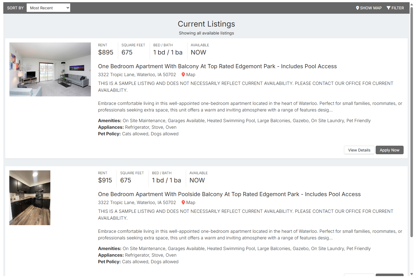
Task: Click the 3322 Tropic Lane address of first listing
Action: click(x=137, y=74)
